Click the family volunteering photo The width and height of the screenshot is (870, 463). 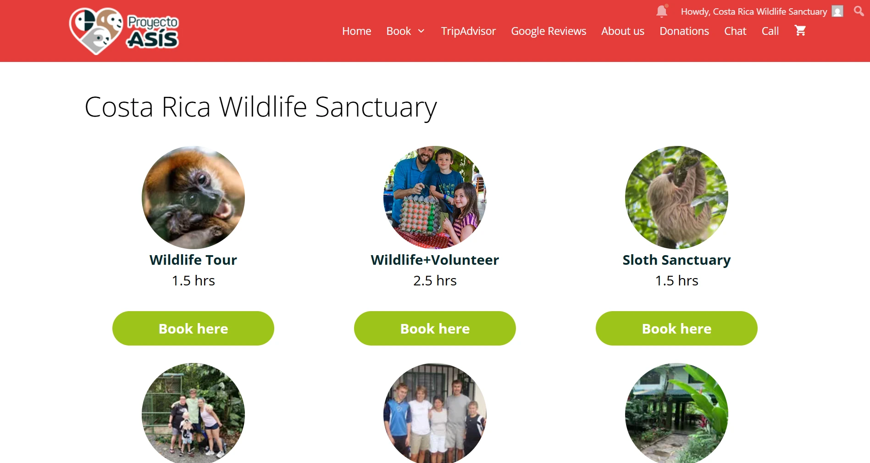(x=435, y=197)
